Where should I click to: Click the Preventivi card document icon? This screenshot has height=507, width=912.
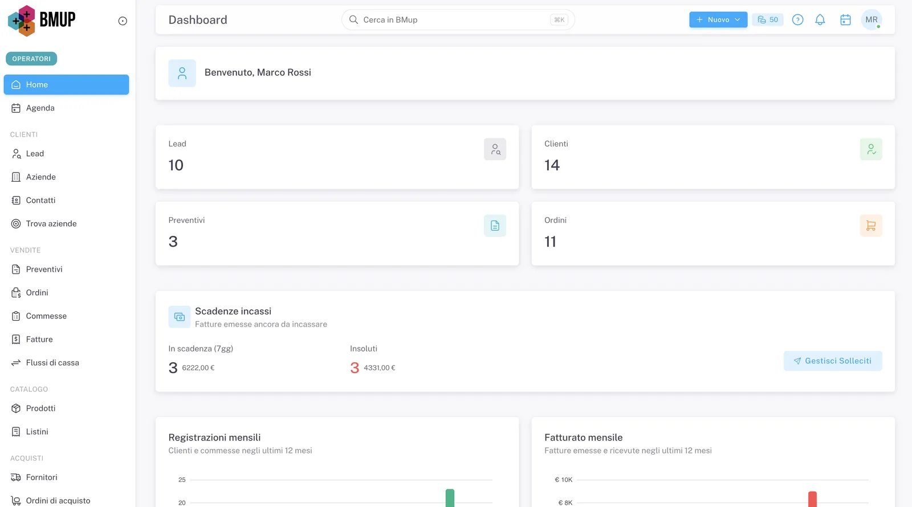[495, 226]
